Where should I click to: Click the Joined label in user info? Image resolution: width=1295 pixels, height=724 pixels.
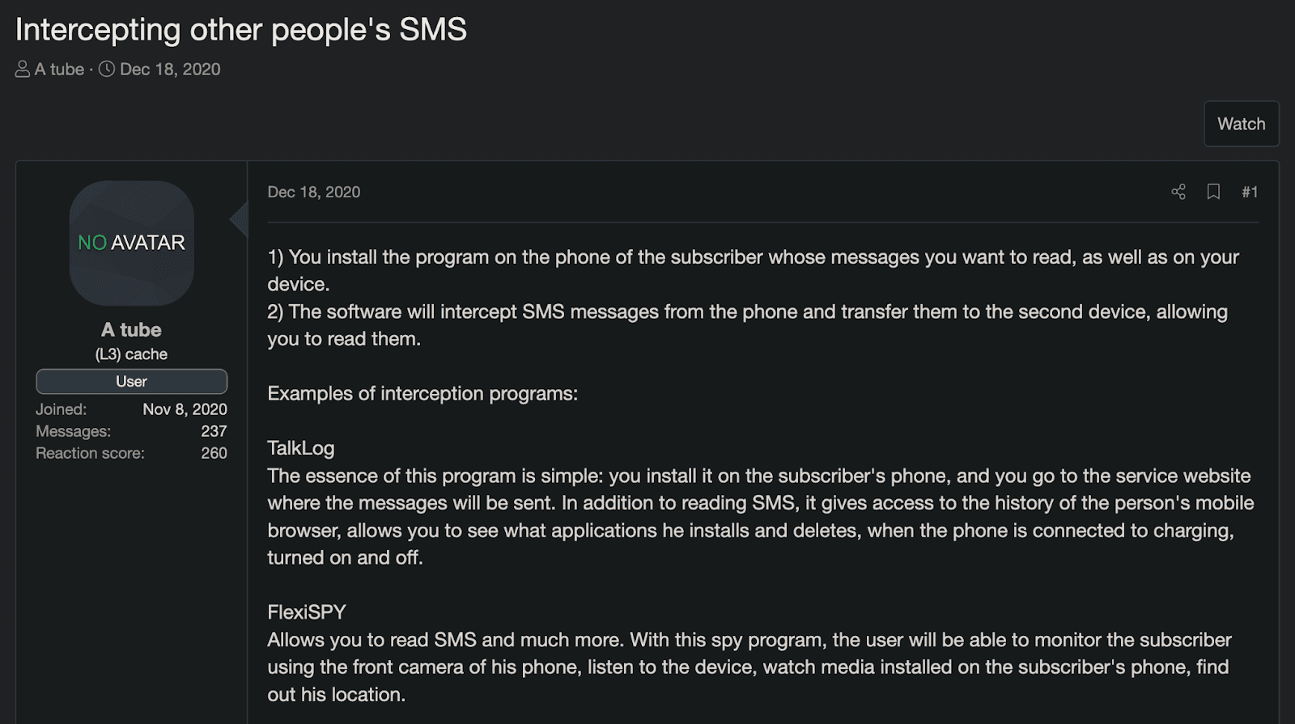click(61, 409)
